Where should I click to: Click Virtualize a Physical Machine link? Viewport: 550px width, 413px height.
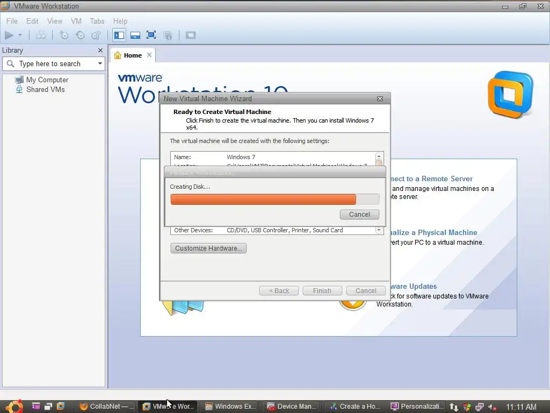(434, 232)
